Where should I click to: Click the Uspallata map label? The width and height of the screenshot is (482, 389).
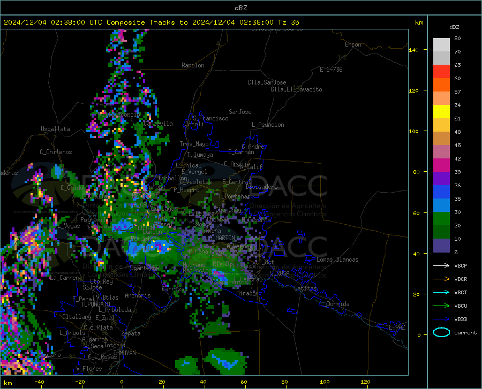pos(55,129)
